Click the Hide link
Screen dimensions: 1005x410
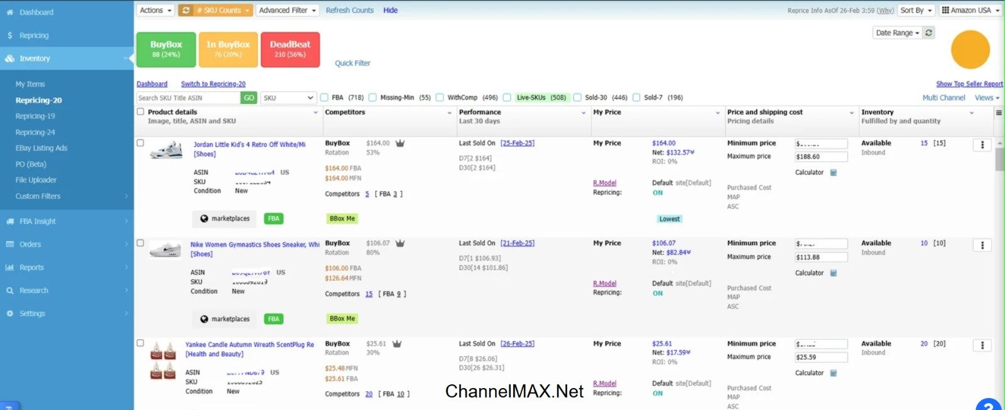coord(391,10)
